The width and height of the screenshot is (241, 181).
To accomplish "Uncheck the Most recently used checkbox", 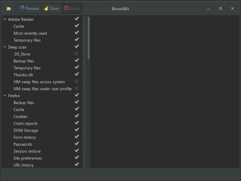I will [77, 33].
